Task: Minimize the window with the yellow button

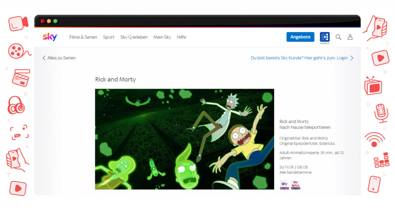Action: click(49, 21)
